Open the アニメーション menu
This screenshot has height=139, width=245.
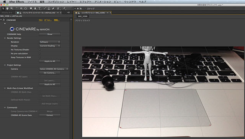pyautogui.click(x=103, y=2)
